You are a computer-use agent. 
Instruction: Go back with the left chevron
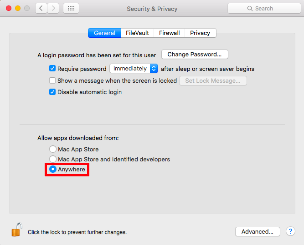coord(41,8)
